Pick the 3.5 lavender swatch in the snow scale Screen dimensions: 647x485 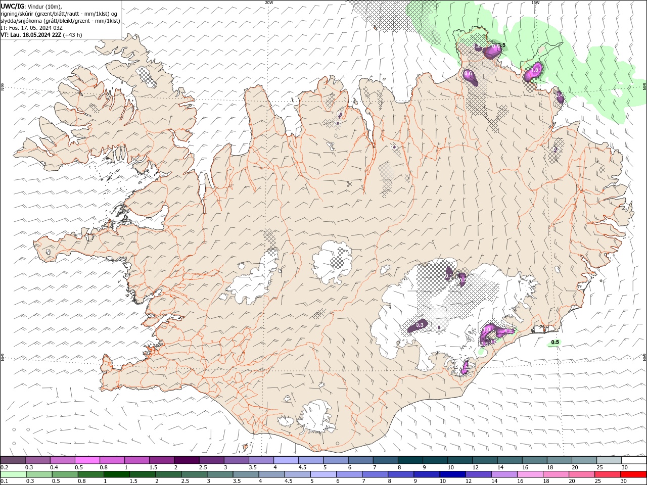coord(261,460)
